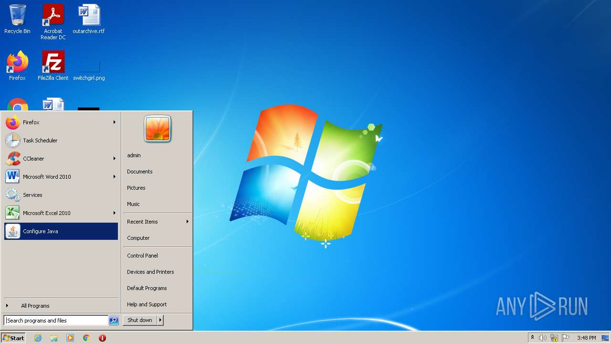Open Windows Explorer from taskbar
The width and height of the screenshot is (611, 344).
(x=54, y=338)
